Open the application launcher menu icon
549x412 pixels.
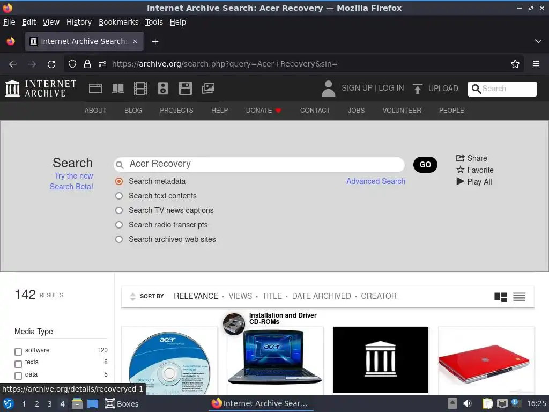[9, 403]
